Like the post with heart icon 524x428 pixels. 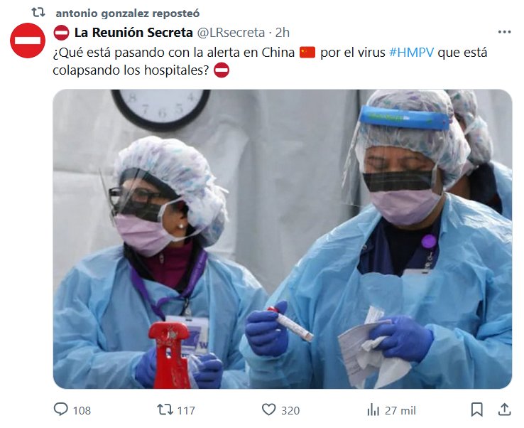tap(268, 410)
